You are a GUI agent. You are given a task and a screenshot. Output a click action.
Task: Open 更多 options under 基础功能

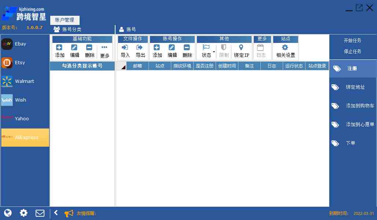pos(105,51)
